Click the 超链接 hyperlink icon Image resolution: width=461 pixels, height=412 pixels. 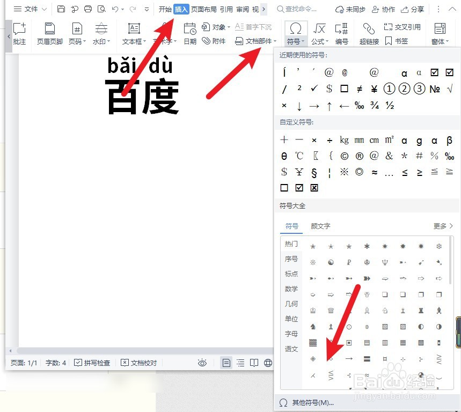click(x=369, y=34)
